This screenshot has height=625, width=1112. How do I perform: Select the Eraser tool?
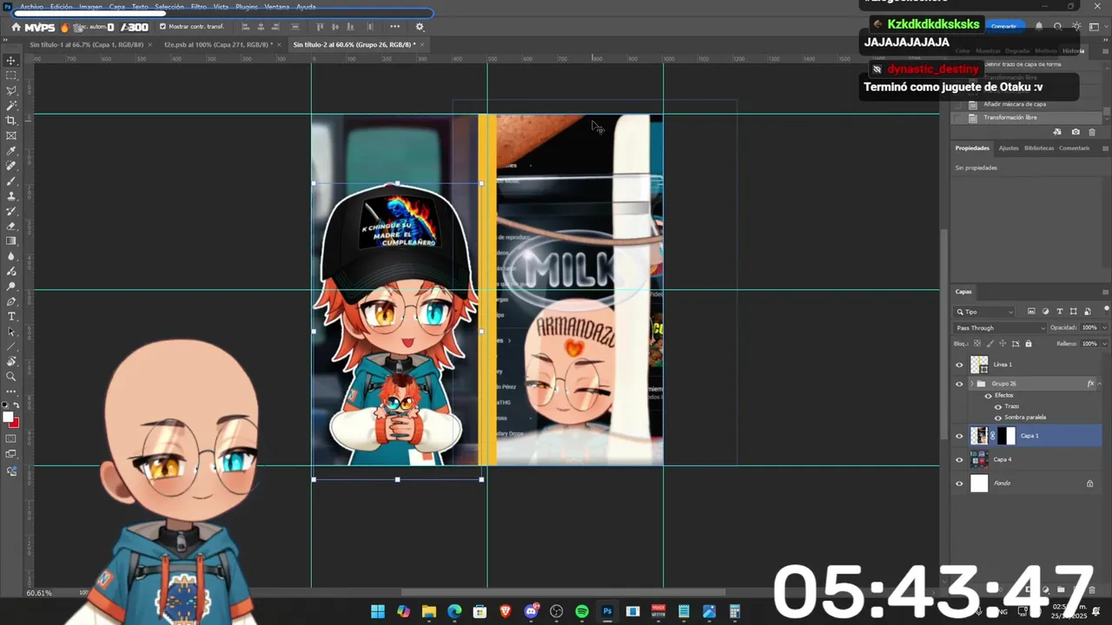11,226
